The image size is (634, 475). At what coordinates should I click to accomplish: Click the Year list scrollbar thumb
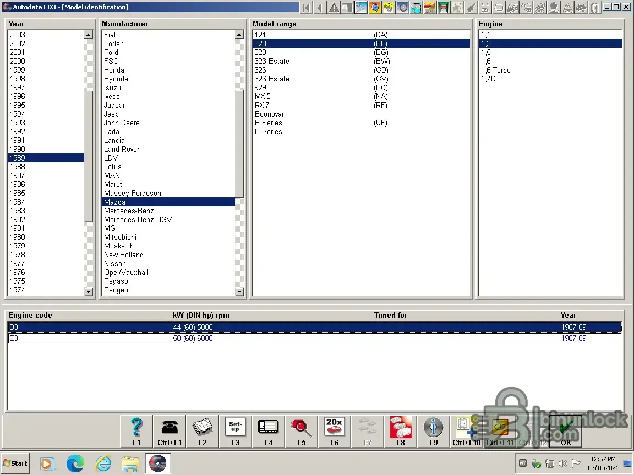point(89,157)
